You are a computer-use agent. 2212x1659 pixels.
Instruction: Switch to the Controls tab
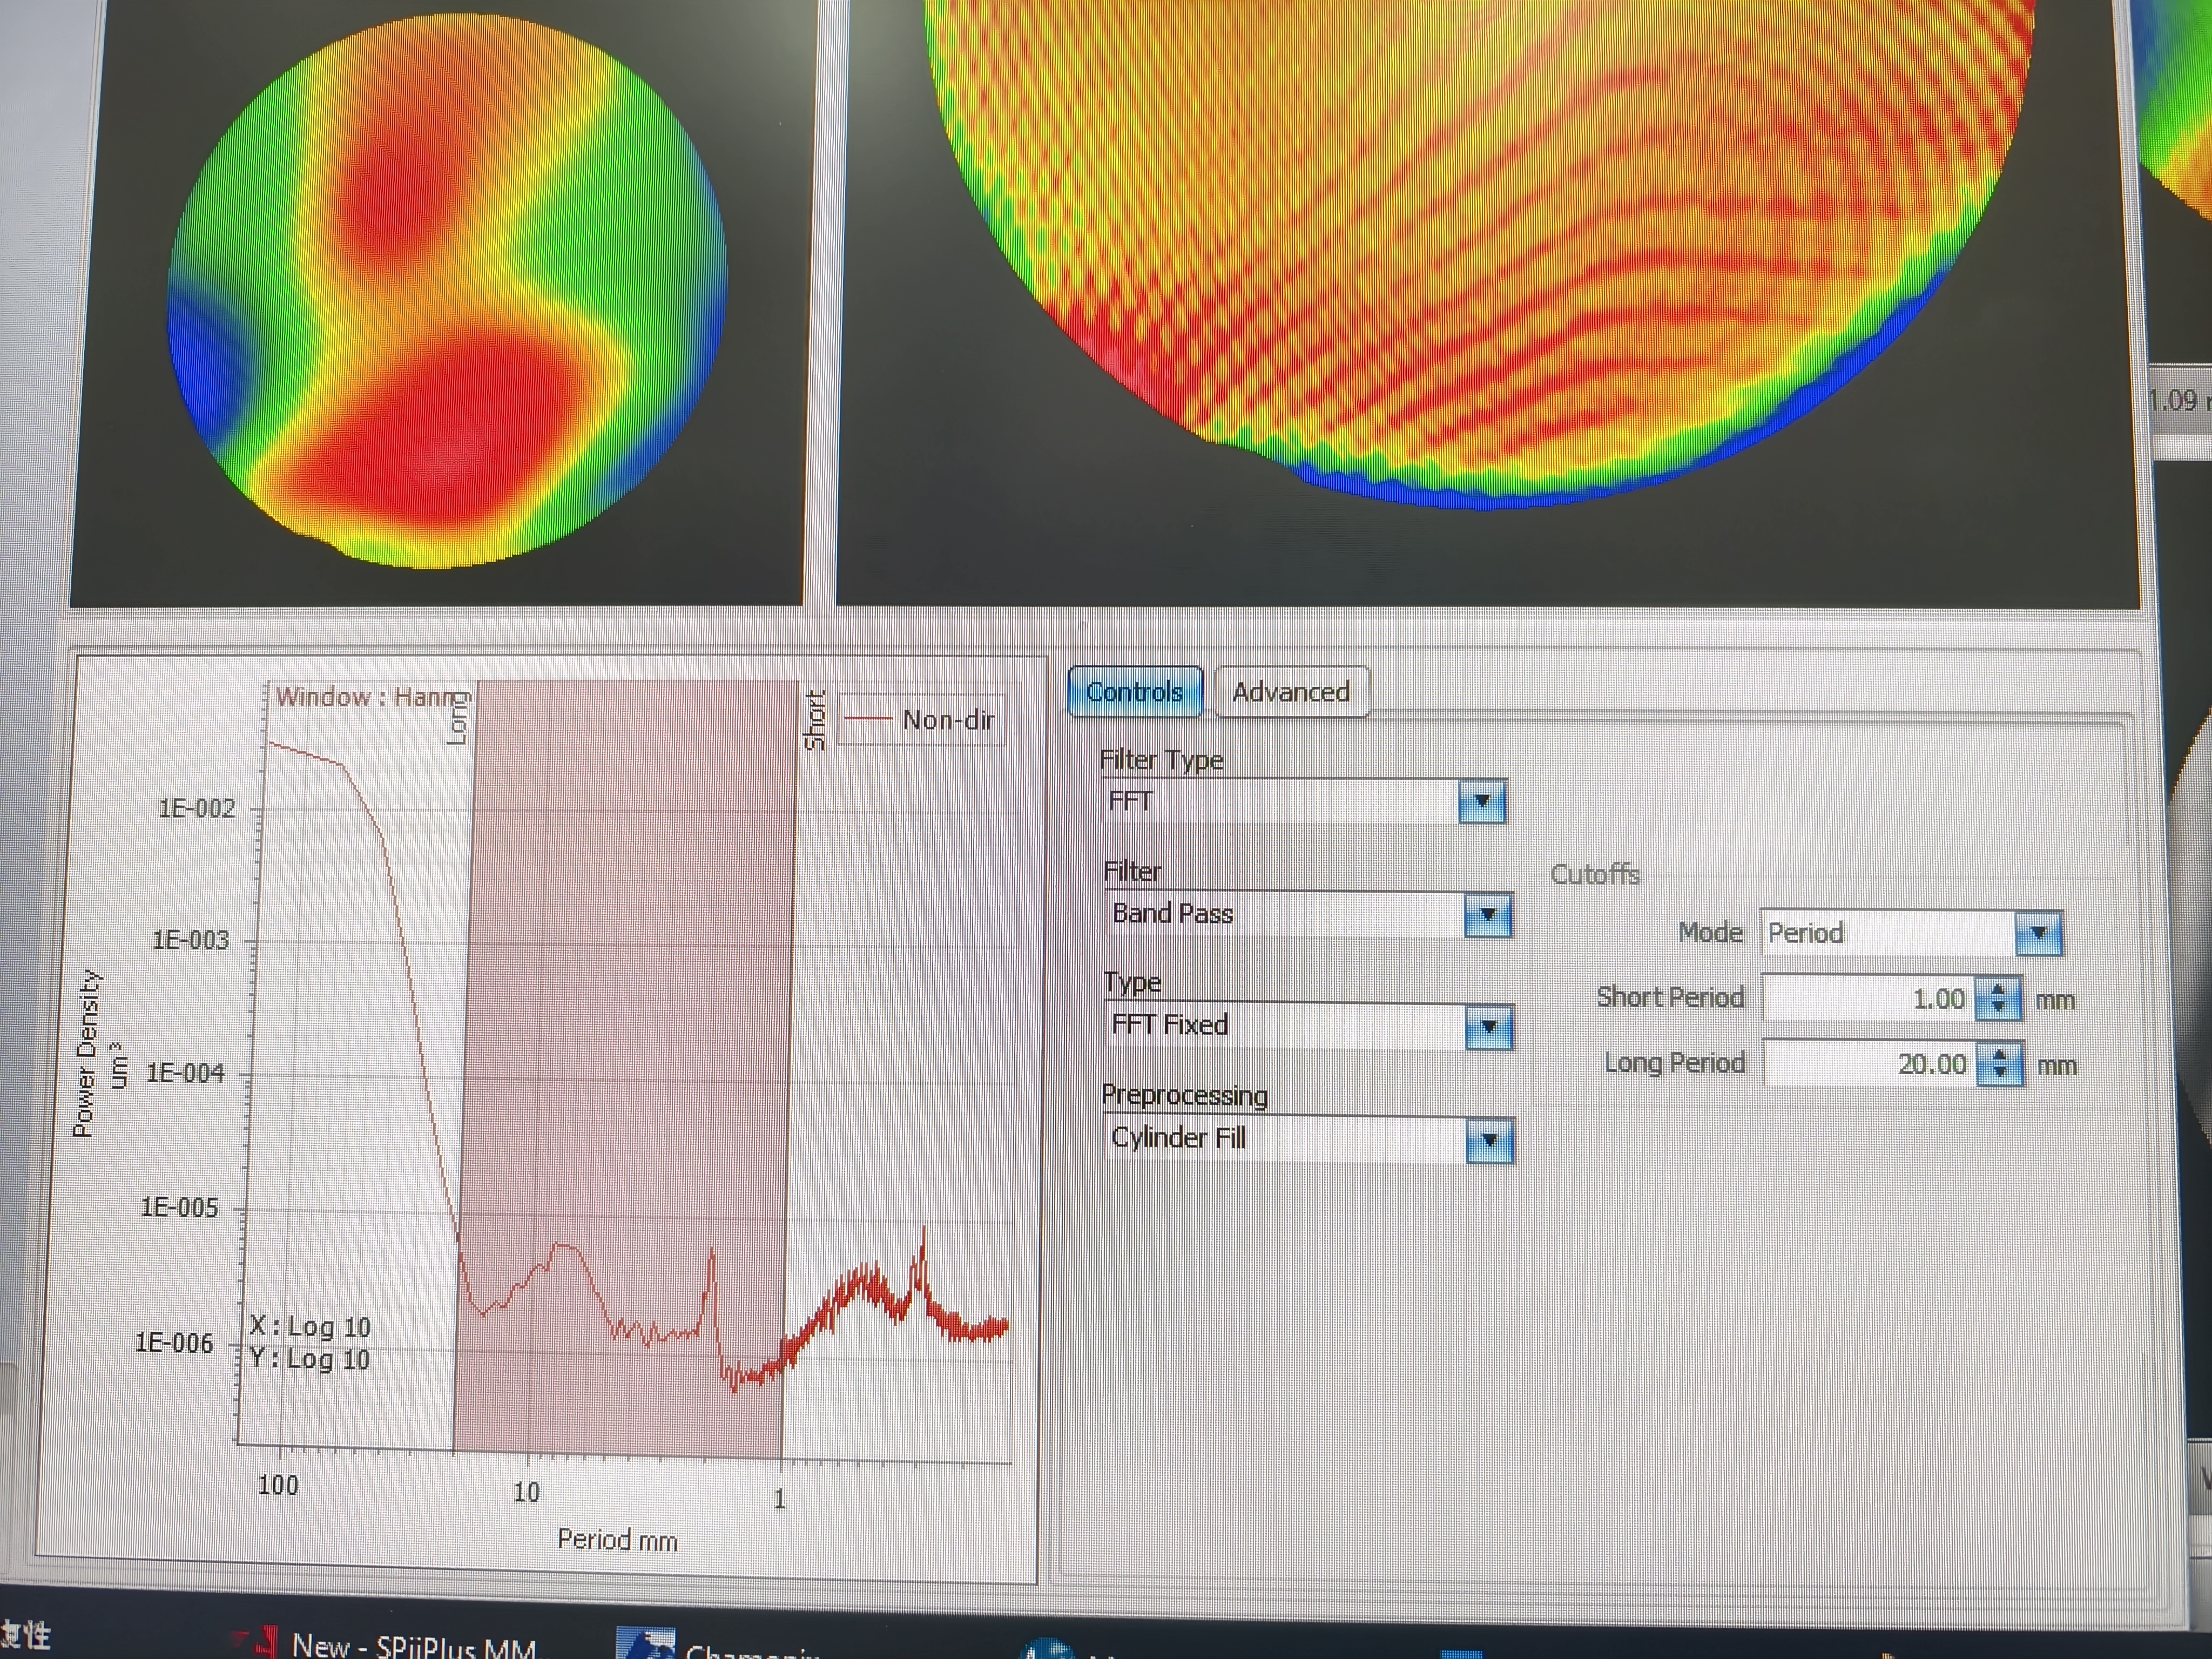point(1135,692)
